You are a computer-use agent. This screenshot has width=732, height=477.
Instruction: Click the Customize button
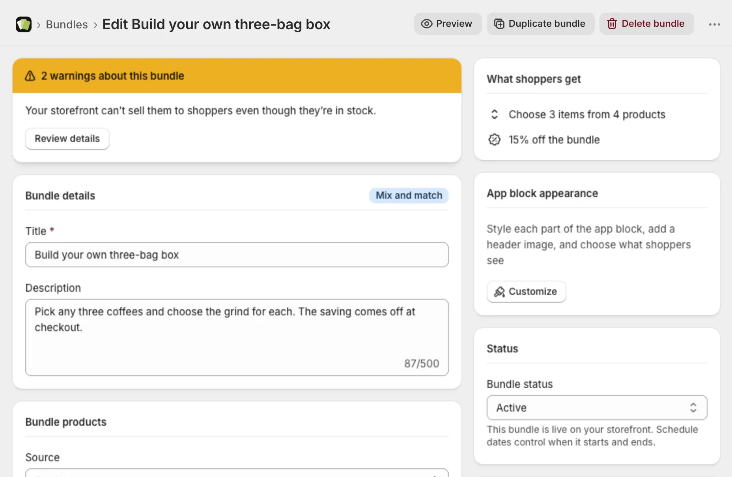(526, 292)
